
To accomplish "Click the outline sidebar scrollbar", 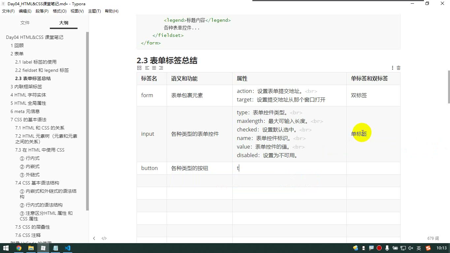I will tap(87, 121).
